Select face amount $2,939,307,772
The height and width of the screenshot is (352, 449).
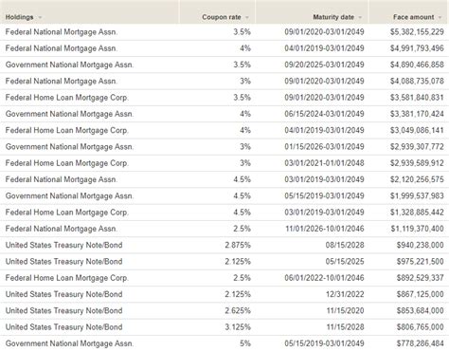[x=417, y=147]
